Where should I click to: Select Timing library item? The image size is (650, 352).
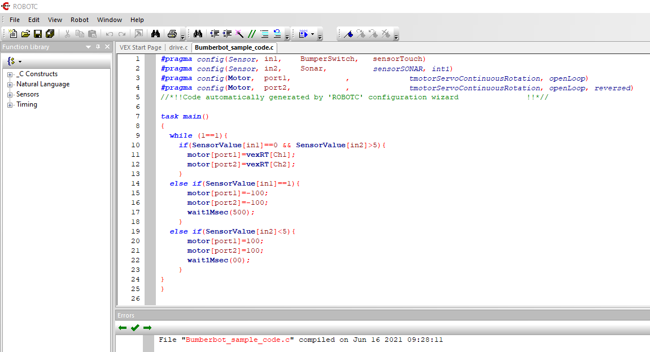pyautogui.click(x=27, y=104)
